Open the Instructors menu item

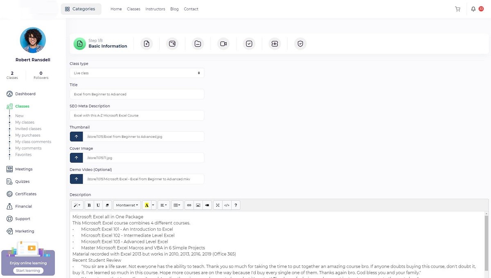(x=155, y=9)
